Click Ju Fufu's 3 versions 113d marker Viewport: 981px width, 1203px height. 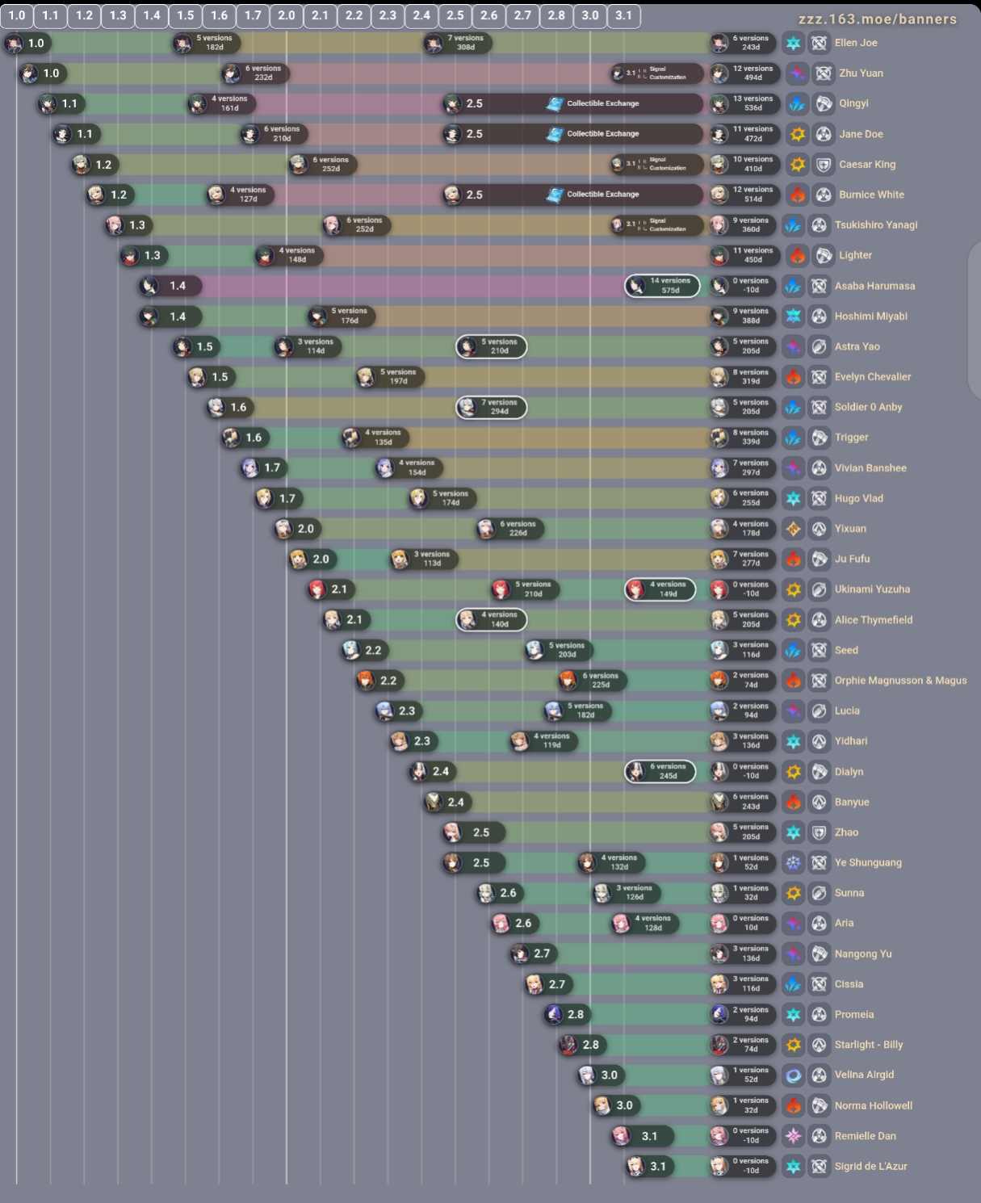coord(424,559)
